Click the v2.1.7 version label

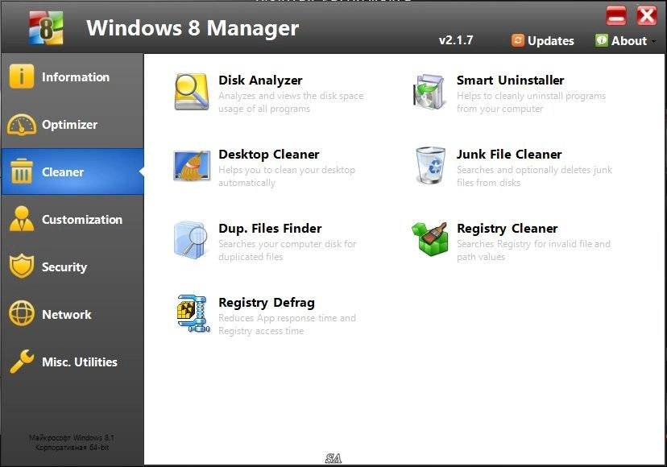coord(456,40)
